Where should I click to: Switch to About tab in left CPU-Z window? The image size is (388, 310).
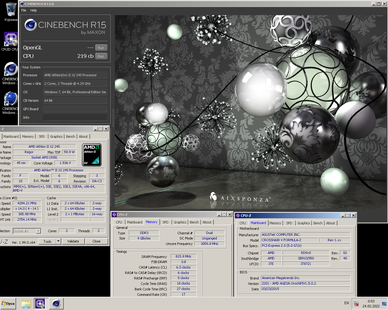click(x=83, y=137)
